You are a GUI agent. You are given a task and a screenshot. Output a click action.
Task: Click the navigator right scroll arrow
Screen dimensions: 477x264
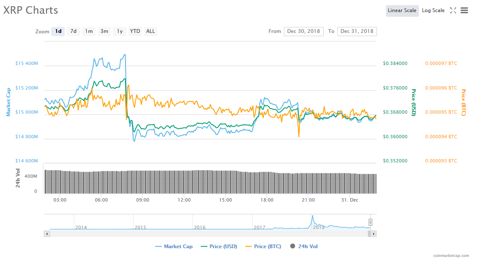[374, 234]
